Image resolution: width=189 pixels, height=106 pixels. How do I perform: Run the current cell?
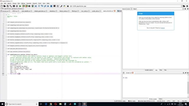tap(23, 6)
